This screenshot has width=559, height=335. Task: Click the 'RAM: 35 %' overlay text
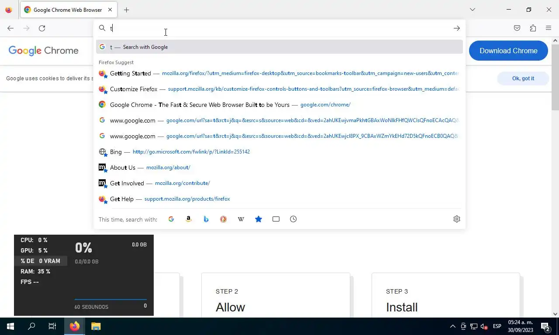pos(35,271)
